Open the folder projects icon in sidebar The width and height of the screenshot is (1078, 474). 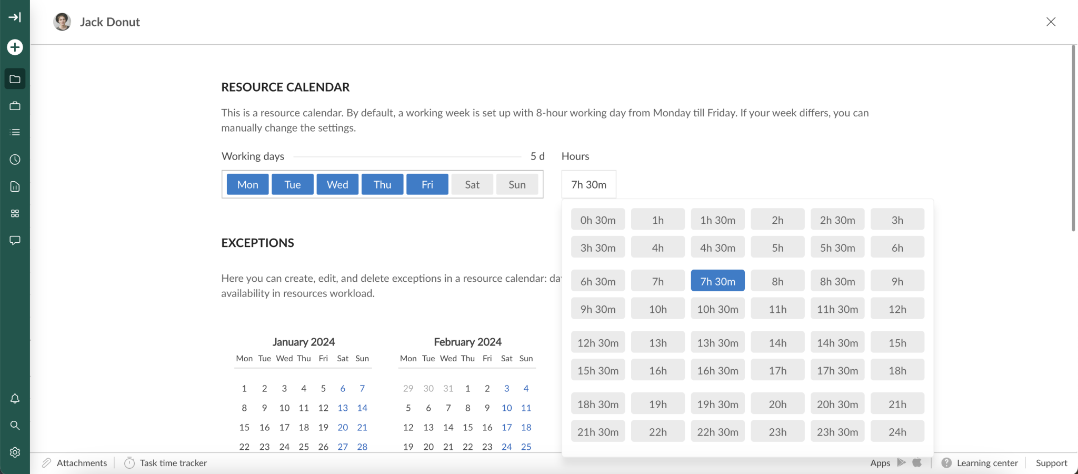click(15, 79)
